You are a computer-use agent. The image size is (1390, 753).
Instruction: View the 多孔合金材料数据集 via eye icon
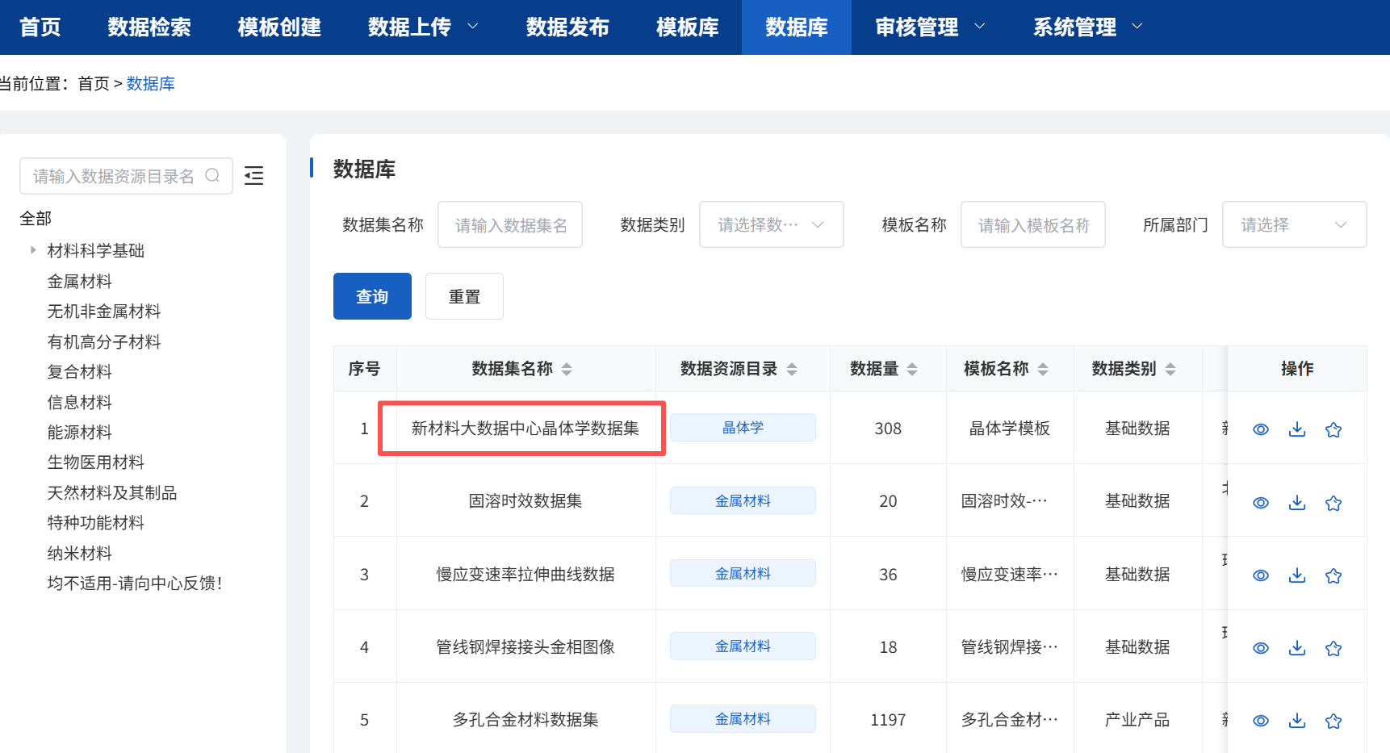pyautogui.click(x=1261, y=720)
